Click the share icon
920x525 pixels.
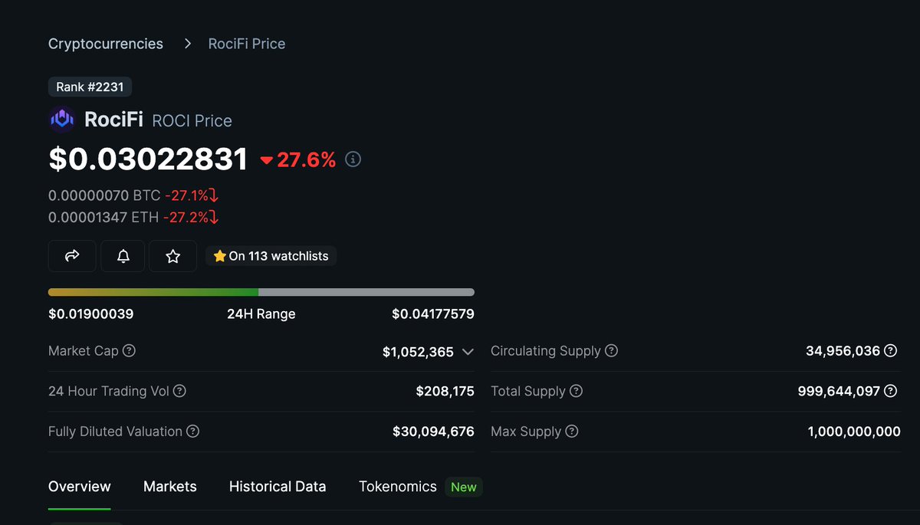pos(72,256)
